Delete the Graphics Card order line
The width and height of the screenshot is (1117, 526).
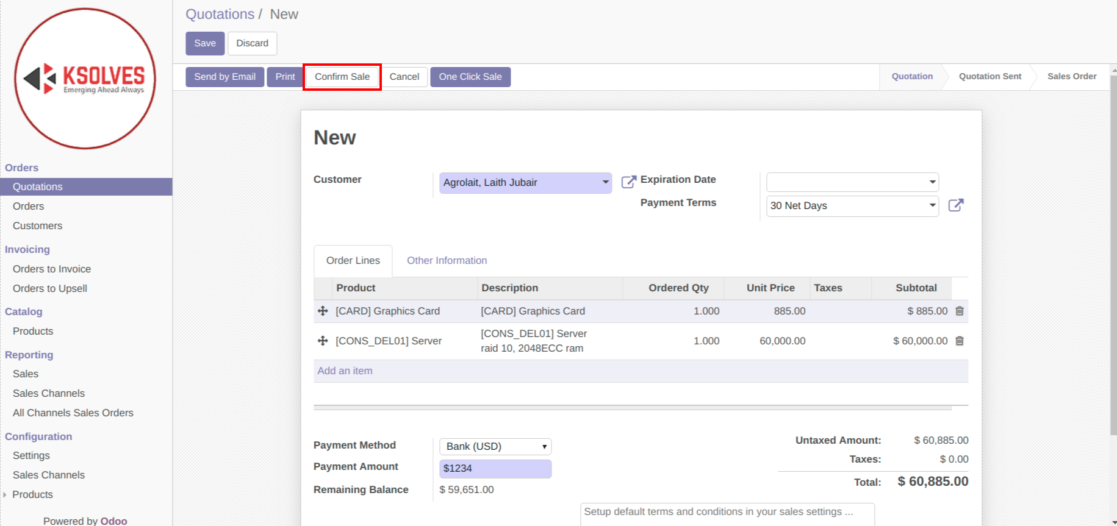tap(959, 311)
